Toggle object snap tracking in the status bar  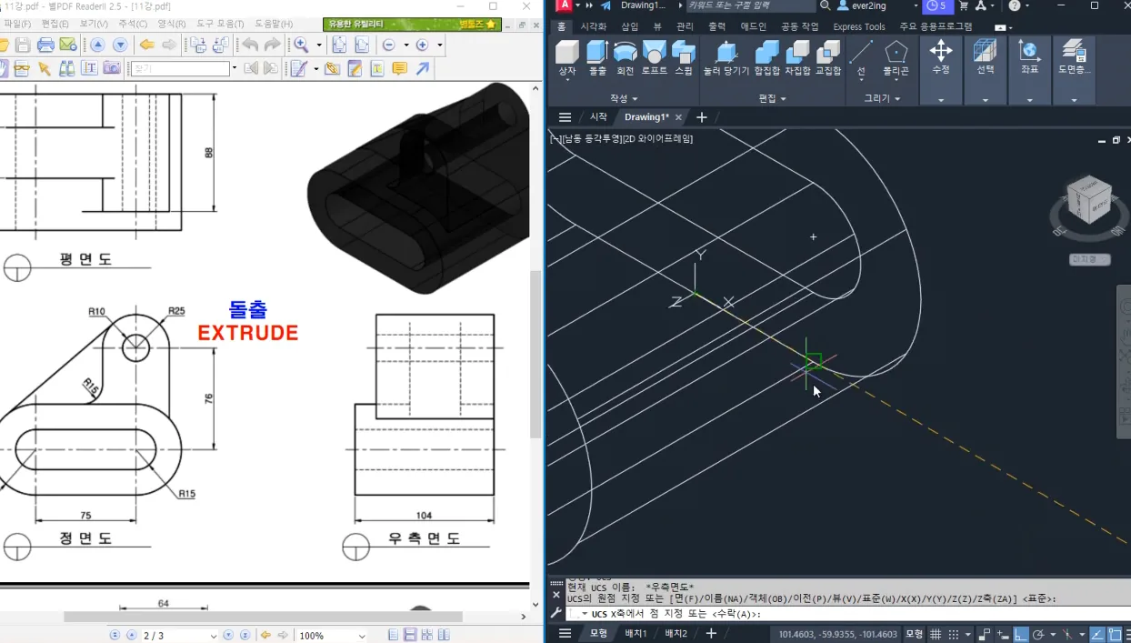coord(1096,634)
